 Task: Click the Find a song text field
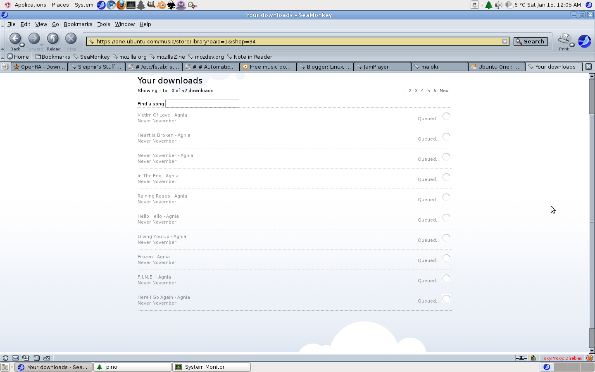click(x=202, y=103)
